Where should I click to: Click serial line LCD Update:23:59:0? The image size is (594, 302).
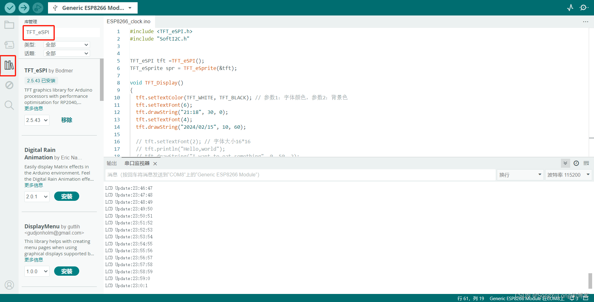(127, 278)
